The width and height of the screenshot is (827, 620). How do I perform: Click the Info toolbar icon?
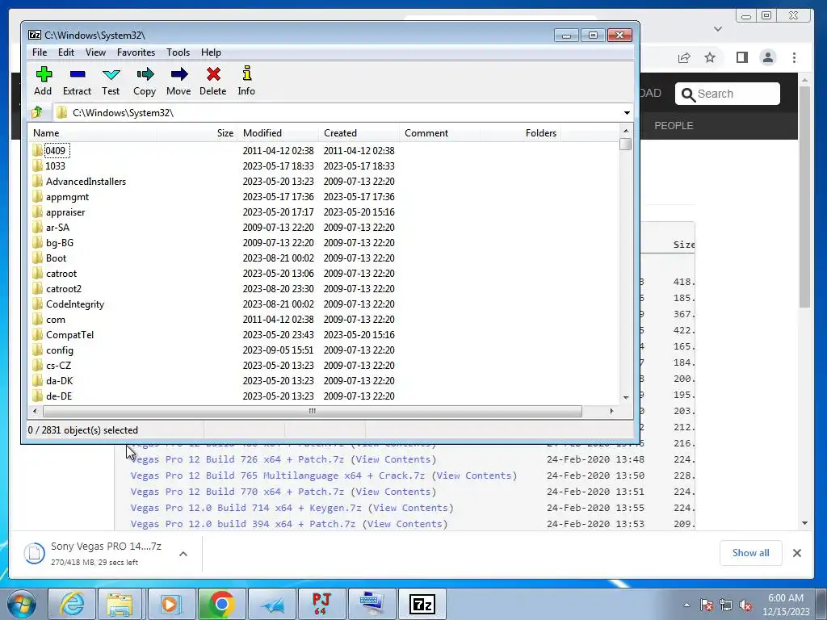246,74
